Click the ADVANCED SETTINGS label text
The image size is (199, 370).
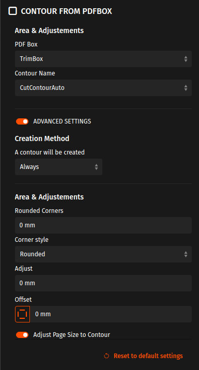62,121
